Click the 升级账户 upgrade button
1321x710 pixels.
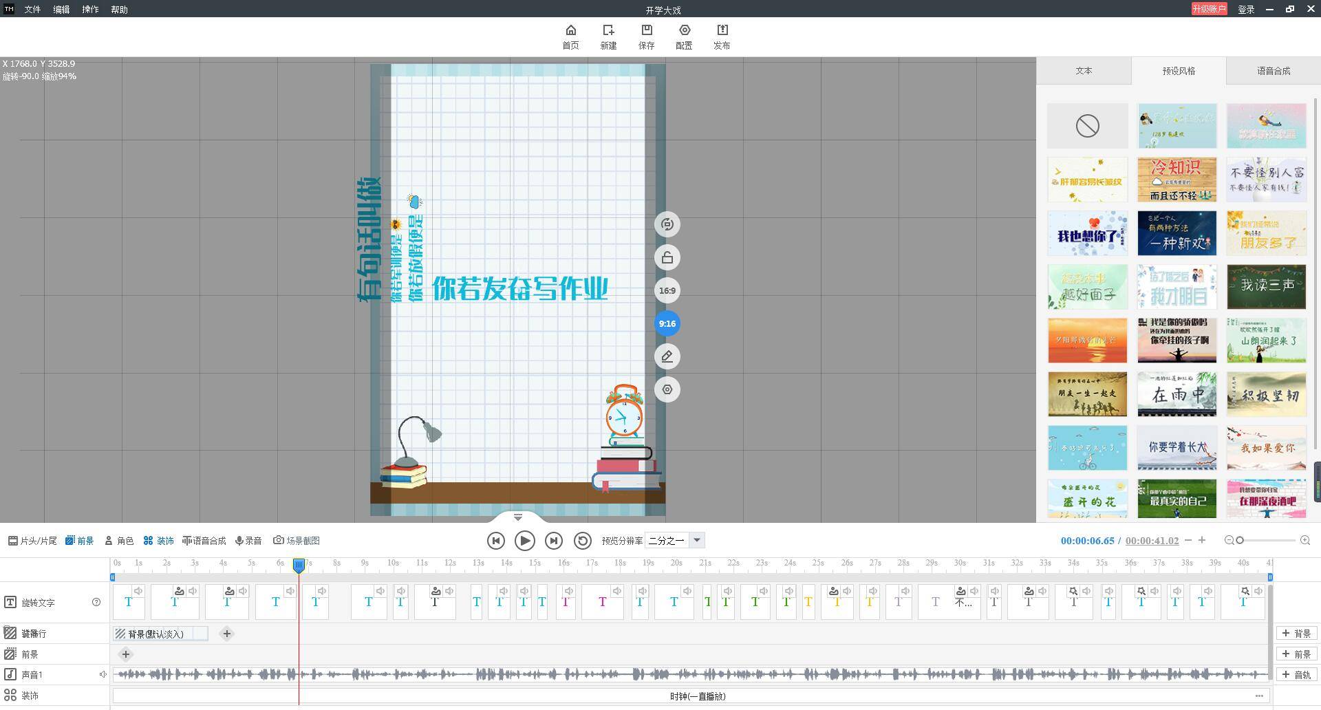click(1209, 9)
